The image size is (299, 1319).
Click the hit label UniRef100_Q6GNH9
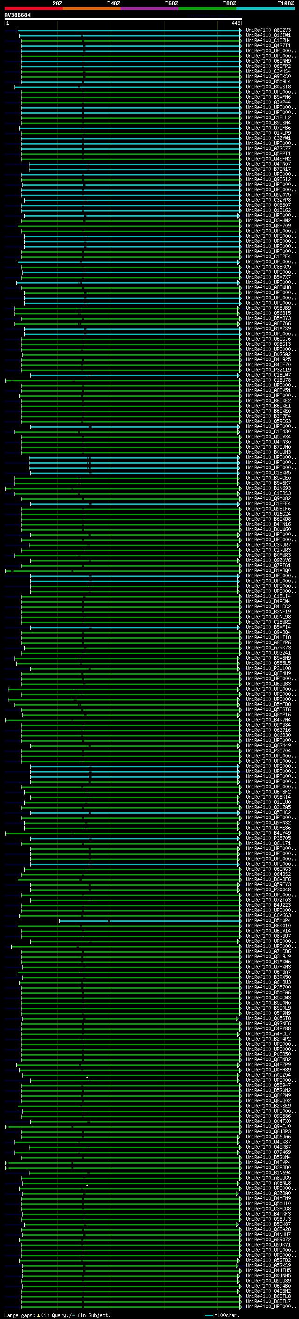click(268, 61)
